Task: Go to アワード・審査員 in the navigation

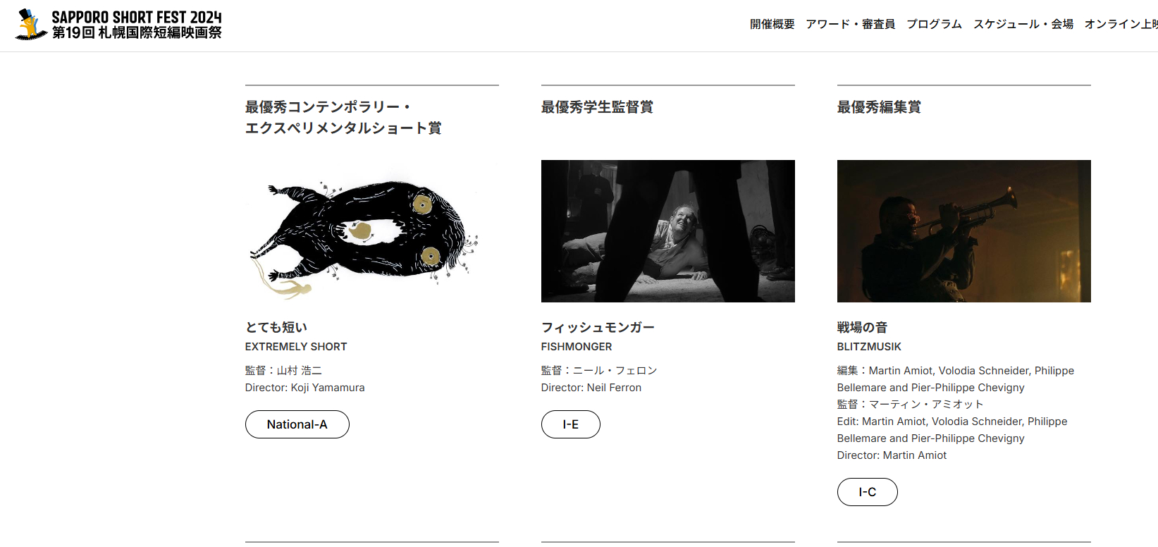Action: point(850,24)
